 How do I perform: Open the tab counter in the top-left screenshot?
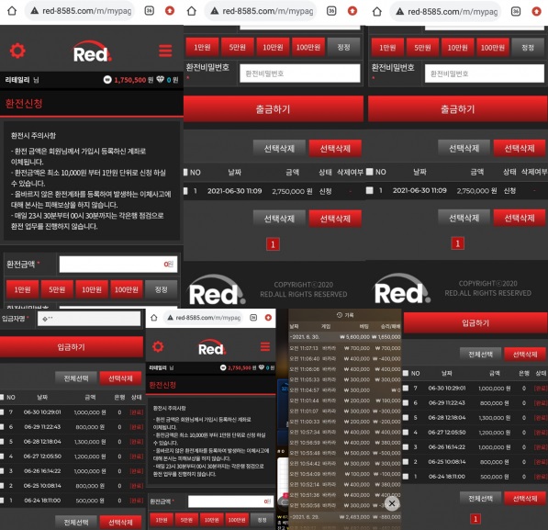coord(150,11)
